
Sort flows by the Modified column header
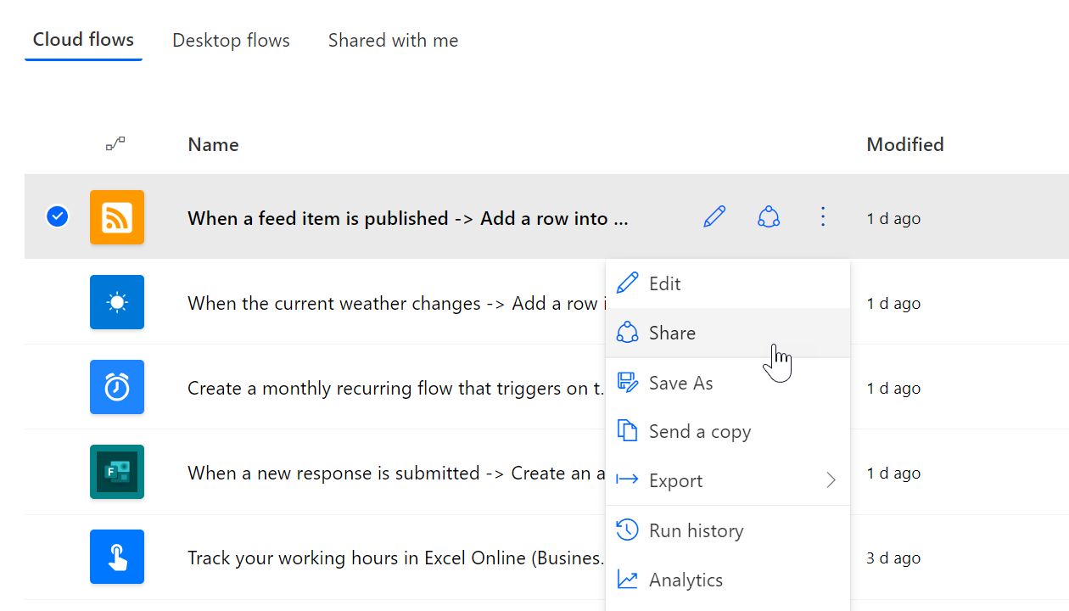click(x=904, y=144)
